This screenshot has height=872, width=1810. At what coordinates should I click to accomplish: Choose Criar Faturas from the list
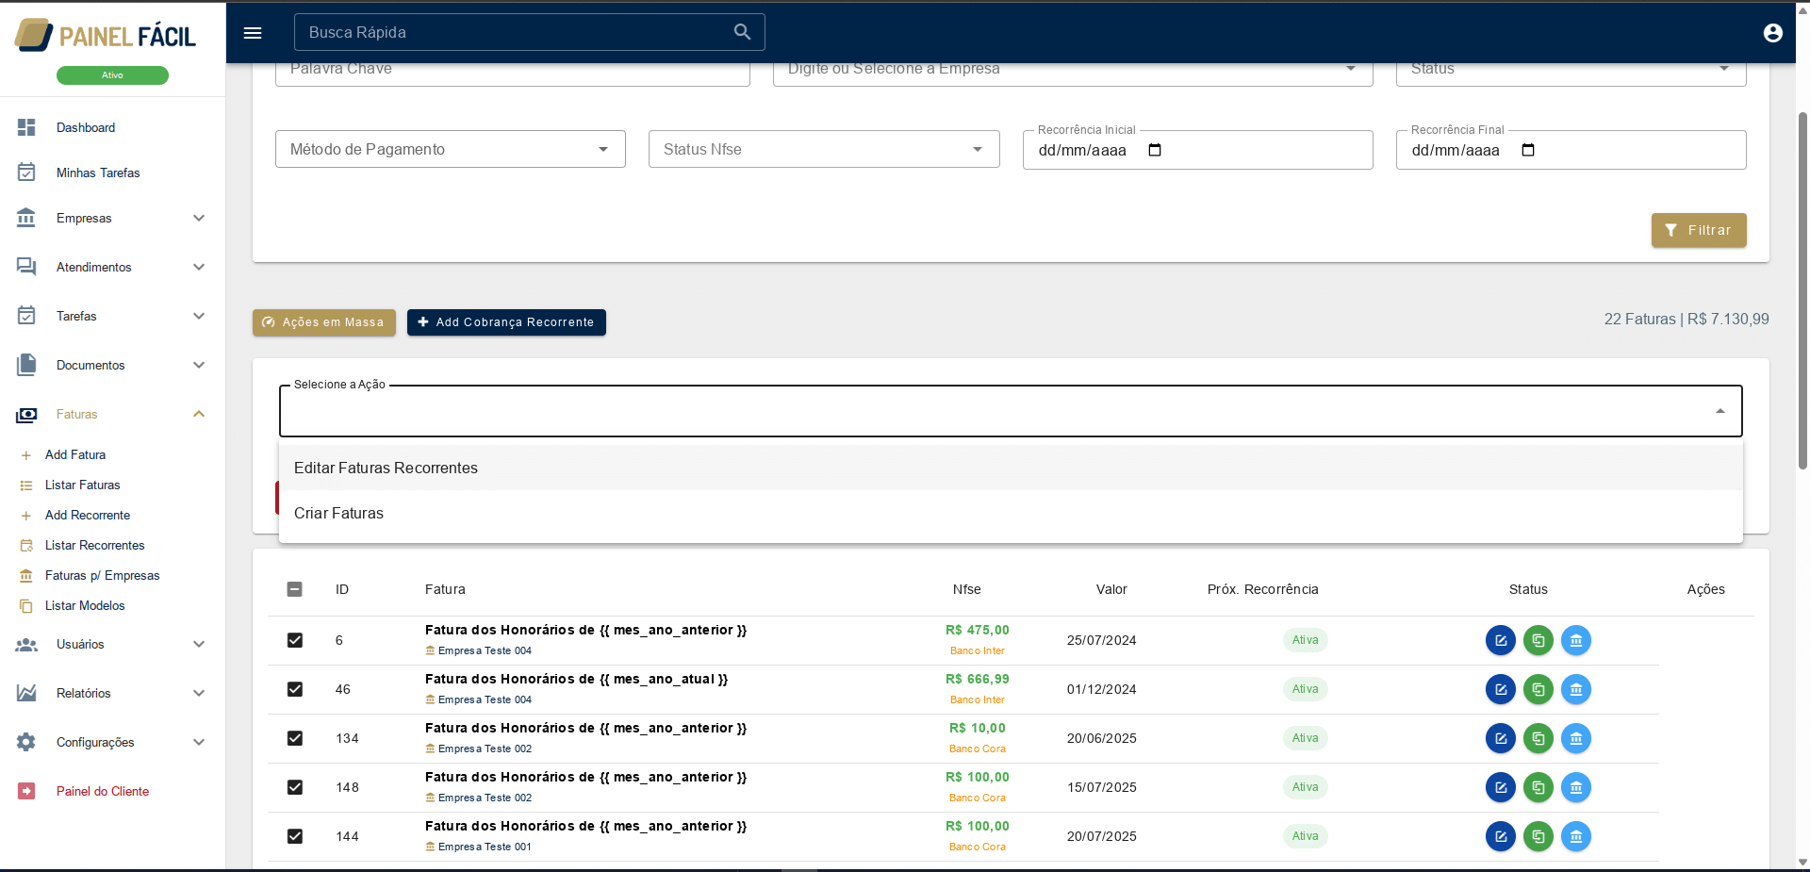(338, 513)
